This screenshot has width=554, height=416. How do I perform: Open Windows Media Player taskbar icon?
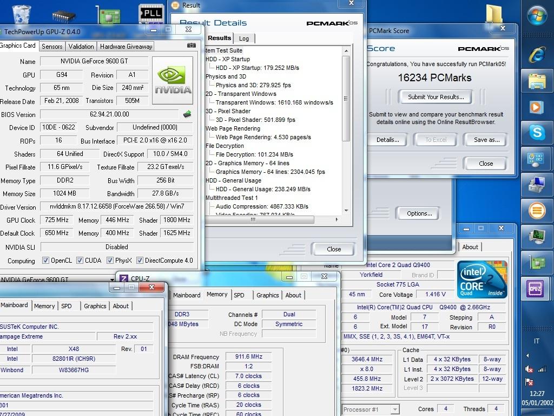537,107
